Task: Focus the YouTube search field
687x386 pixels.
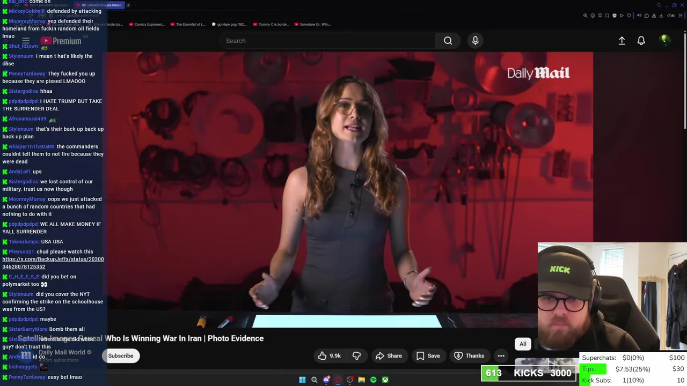Action: coord(327,41)
